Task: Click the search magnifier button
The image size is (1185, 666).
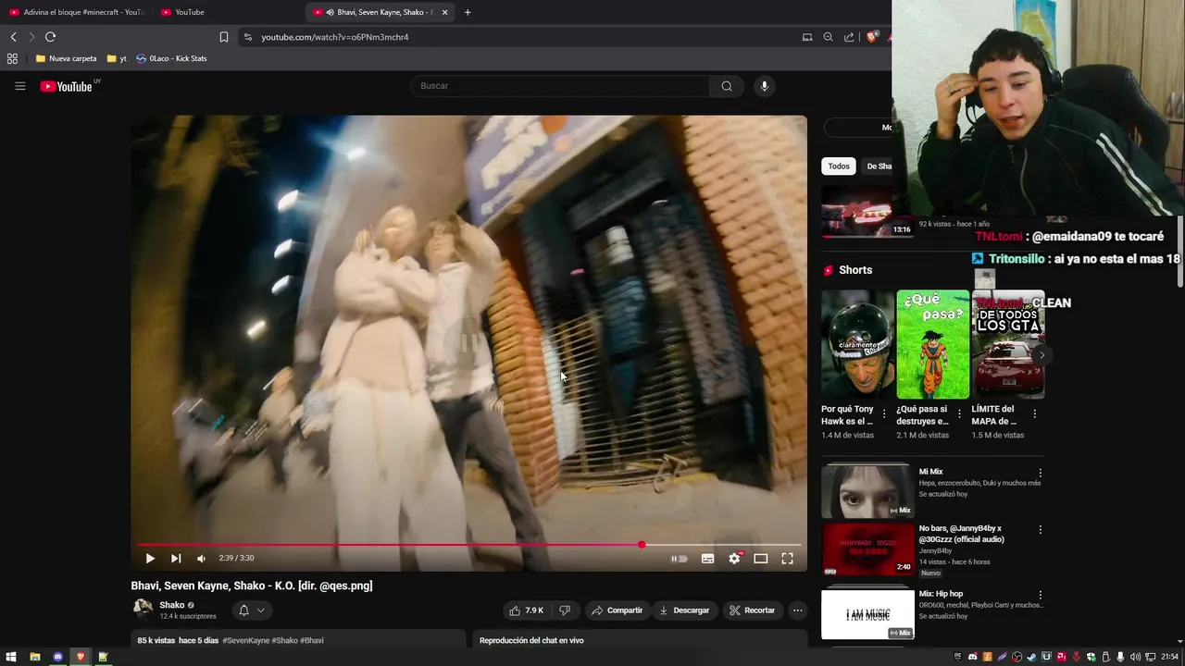Action: click(x=727, y=86)
